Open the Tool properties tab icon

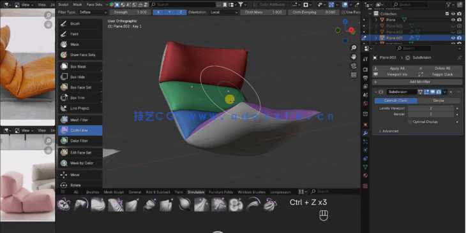[365, 59]
